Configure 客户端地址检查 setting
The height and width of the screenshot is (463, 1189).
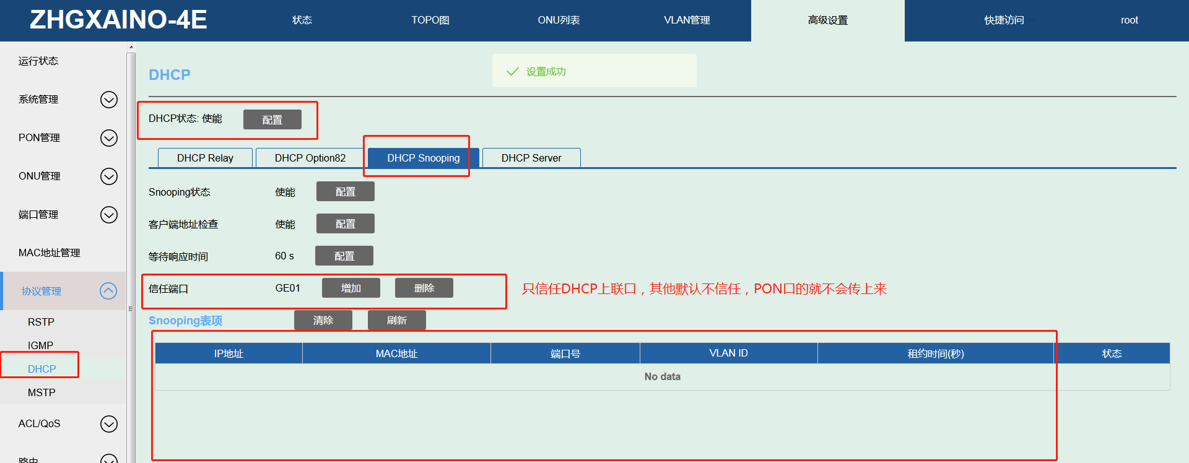[345, 224]
